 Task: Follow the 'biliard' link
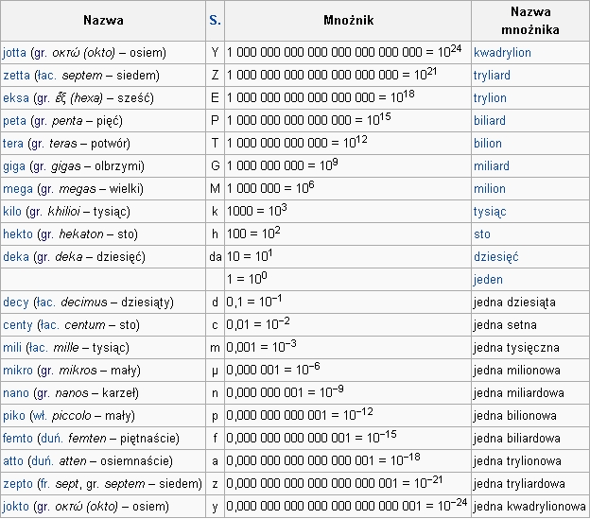(x=490, y=121)
